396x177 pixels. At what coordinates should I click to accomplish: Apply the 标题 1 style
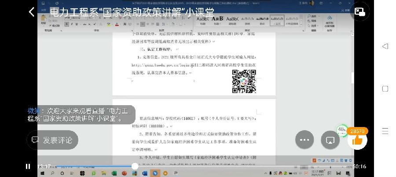click(x=217, y=20)
